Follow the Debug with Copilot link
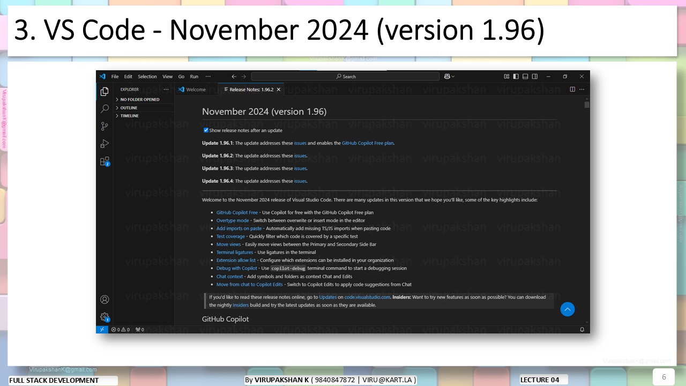The height and width of the screenshot is (386, 686). coord(237,268)
